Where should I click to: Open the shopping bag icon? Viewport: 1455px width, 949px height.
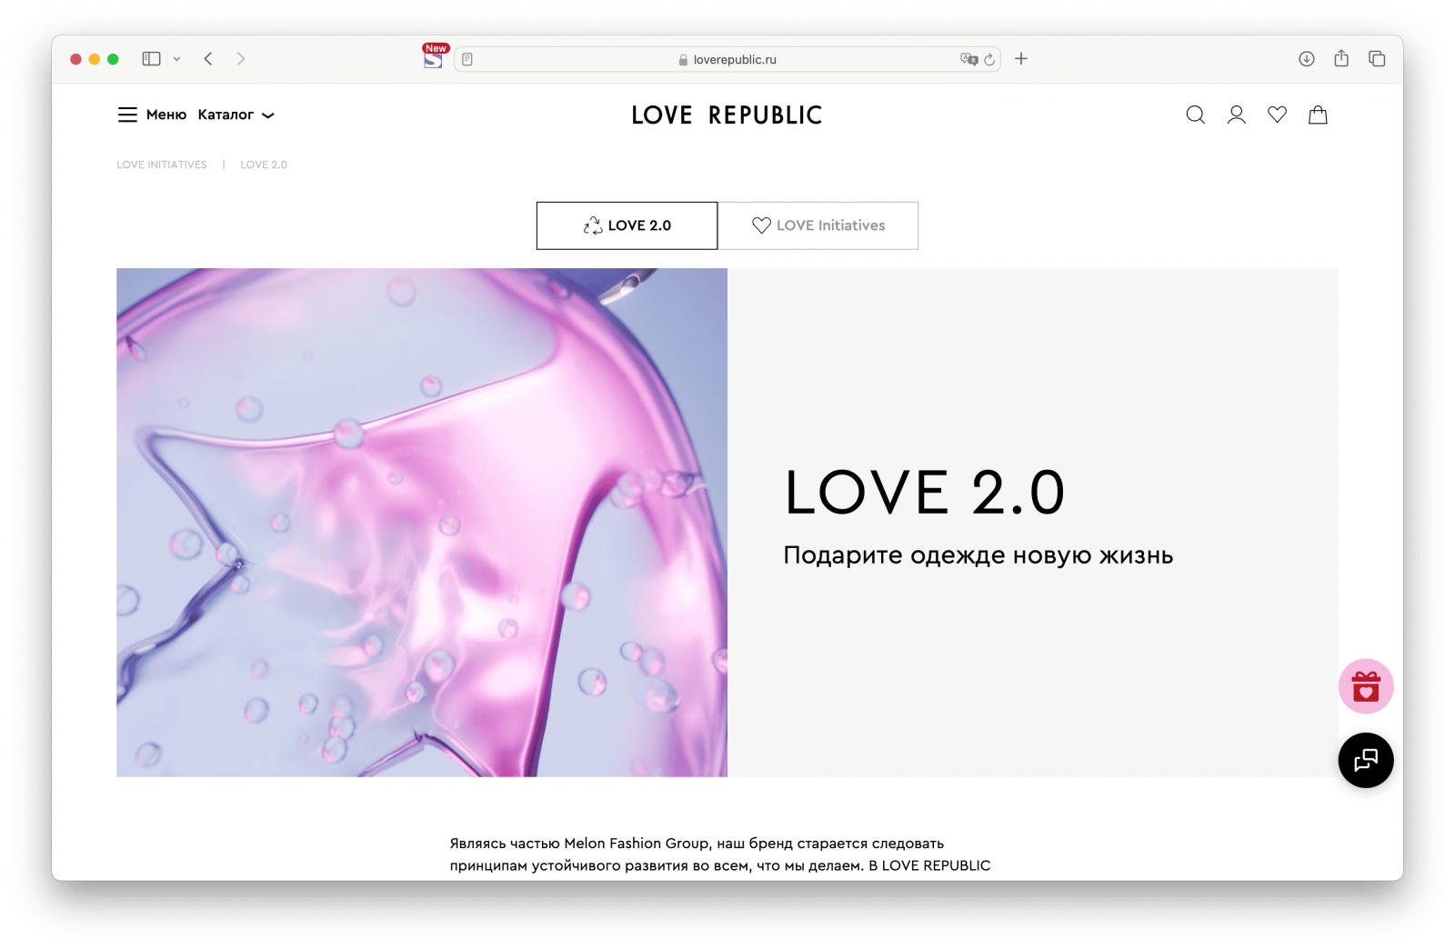coord(1318,115)
